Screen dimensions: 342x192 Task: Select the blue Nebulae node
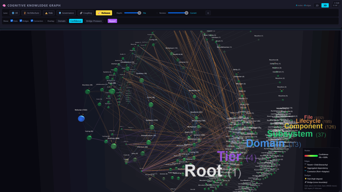click(81, 118)
